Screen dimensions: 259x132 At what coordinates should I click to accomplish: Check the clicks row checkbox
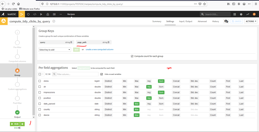tap(40, 81)
